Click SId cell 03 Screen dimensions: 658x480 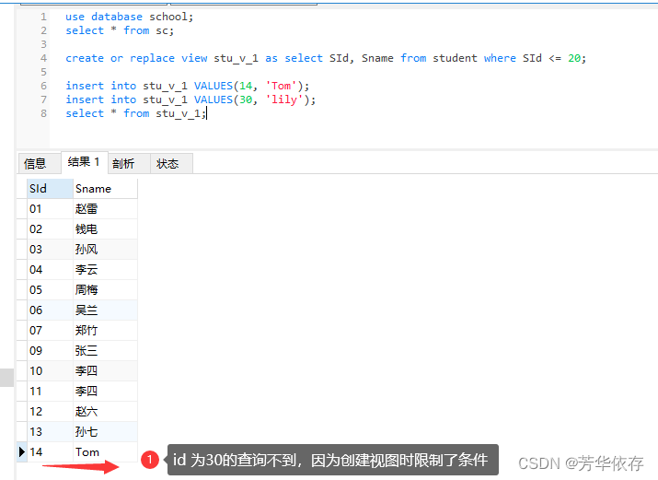50,249
